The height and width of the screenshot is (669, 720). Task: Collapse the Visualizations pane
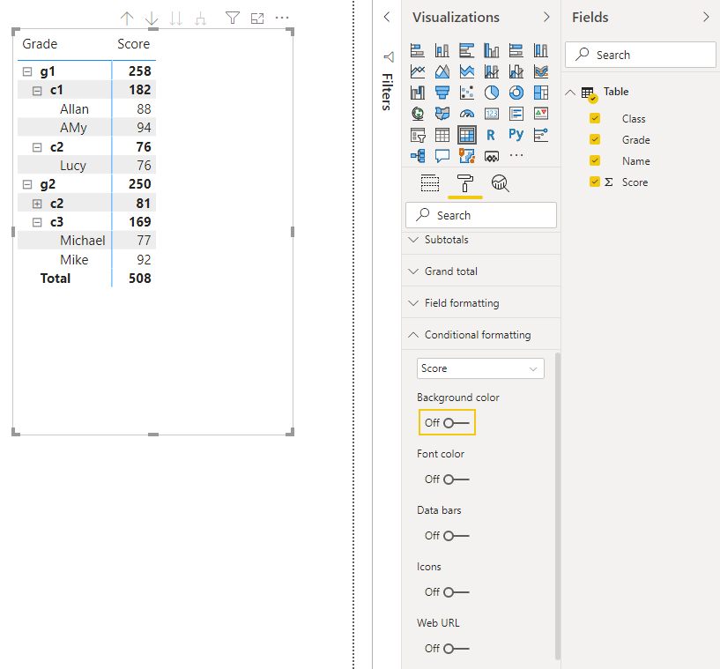tap(546, 17)
